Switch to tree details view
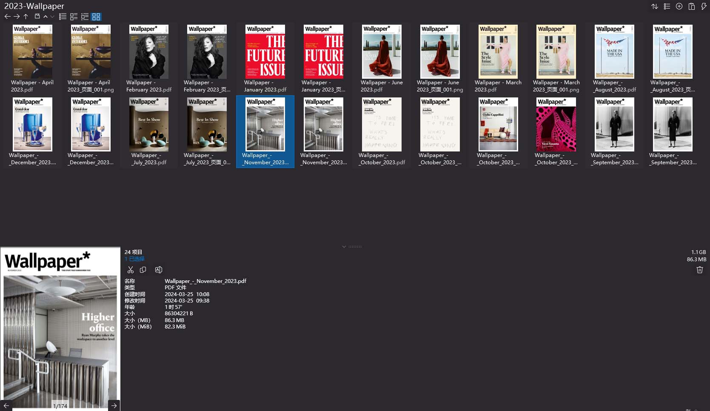Screen dimensions: 710x411 tap(85, 17)
